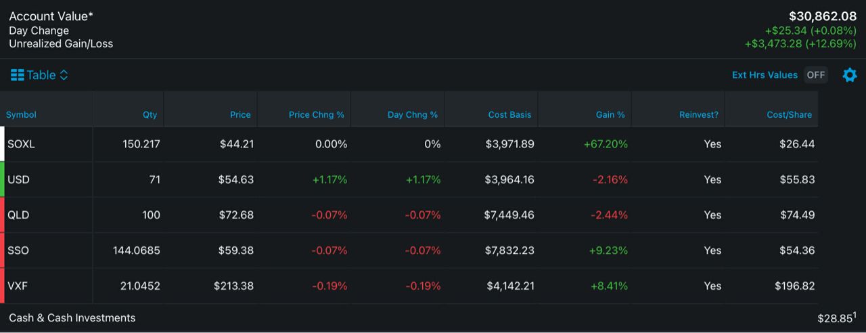Sort by Price Chng % column
This screenshot has height=333, width=866.
[x=316, y=115]
